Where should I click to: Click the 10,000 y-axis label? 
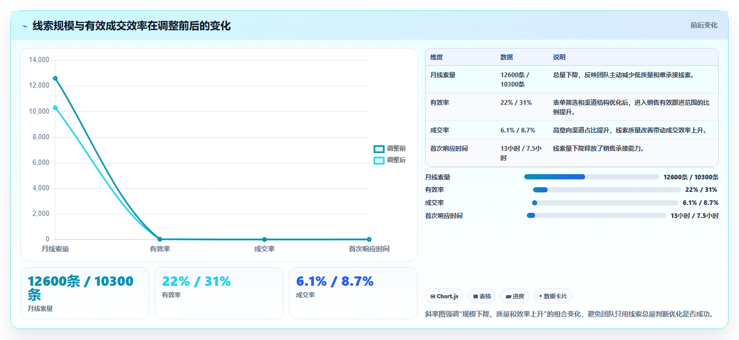click(x=39, y=111)
